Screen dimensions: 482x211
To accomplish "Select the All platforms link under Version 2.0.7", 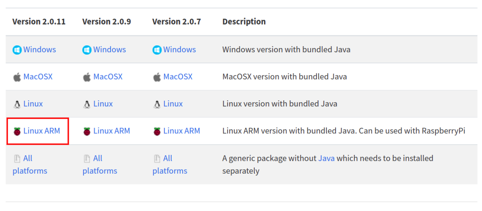I will [169, 164].
